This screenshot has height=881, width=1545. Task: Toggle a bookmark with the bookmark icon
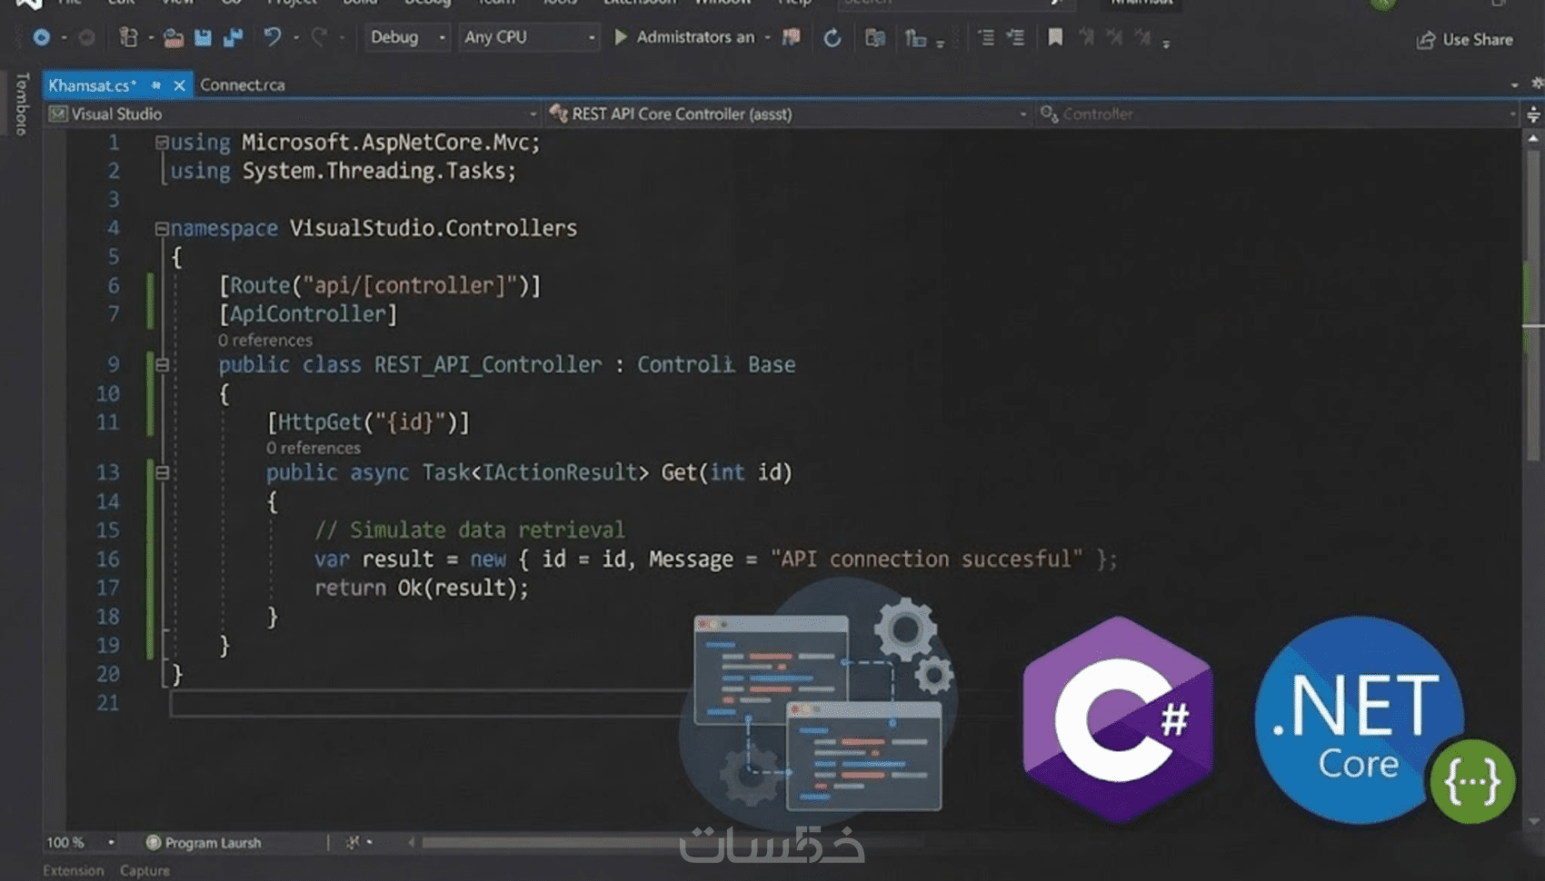point(1055,37)
